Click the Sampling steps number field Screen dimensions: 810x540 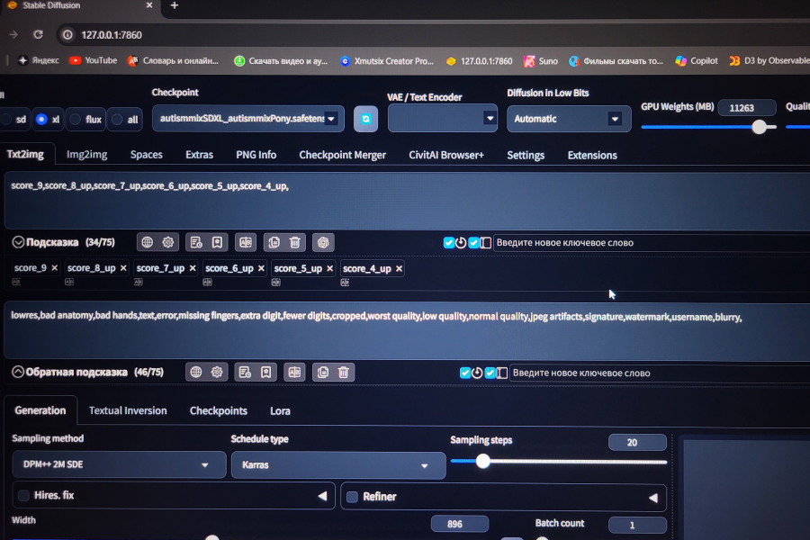637,442
